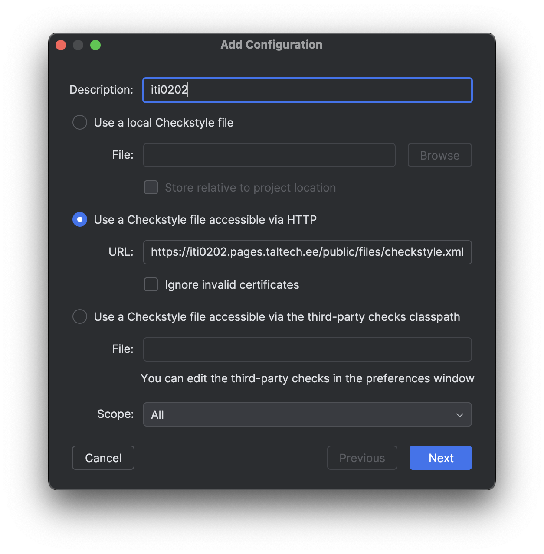Screen dimensions: 544x554
Task: Select the 'Use a local Checkstyle file' radio button
Action: 80,123
